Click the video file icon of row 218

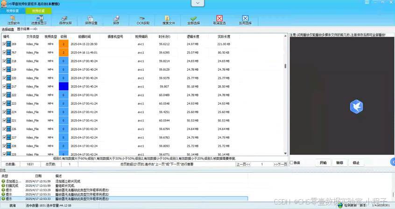click(x=9, y=61)
